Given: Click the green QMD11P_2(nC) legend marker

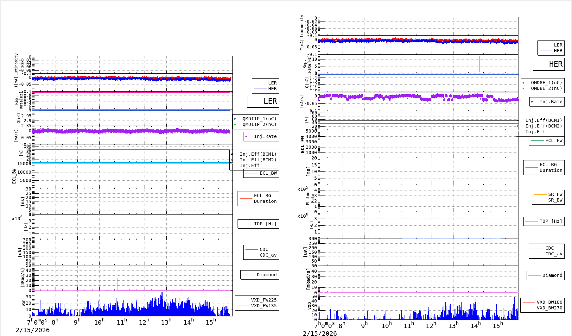Looking at the screenshot, I should click(x=235, y=125).
